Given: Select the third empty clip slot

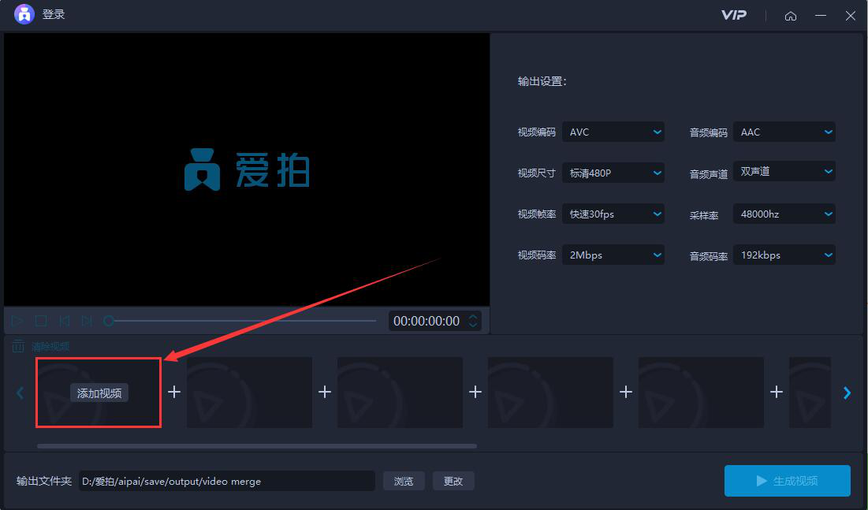Looking at the screenshot, I should [x=400, y=392].
